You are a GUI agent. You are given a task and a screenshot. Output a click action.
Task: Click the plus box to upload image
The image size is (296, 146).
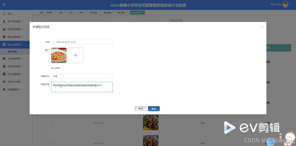(75, 55)
